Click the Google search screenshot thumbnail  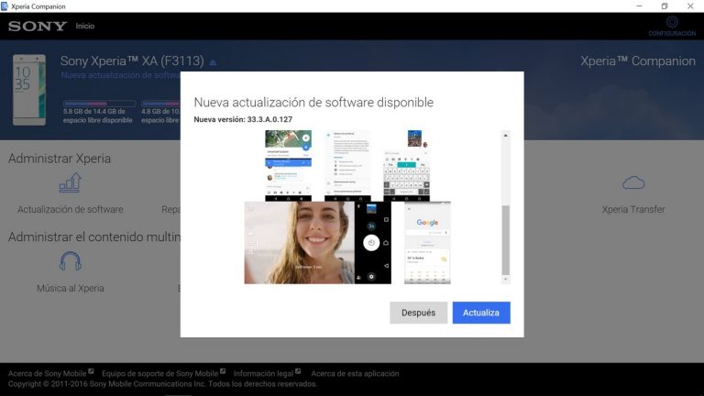427,243
